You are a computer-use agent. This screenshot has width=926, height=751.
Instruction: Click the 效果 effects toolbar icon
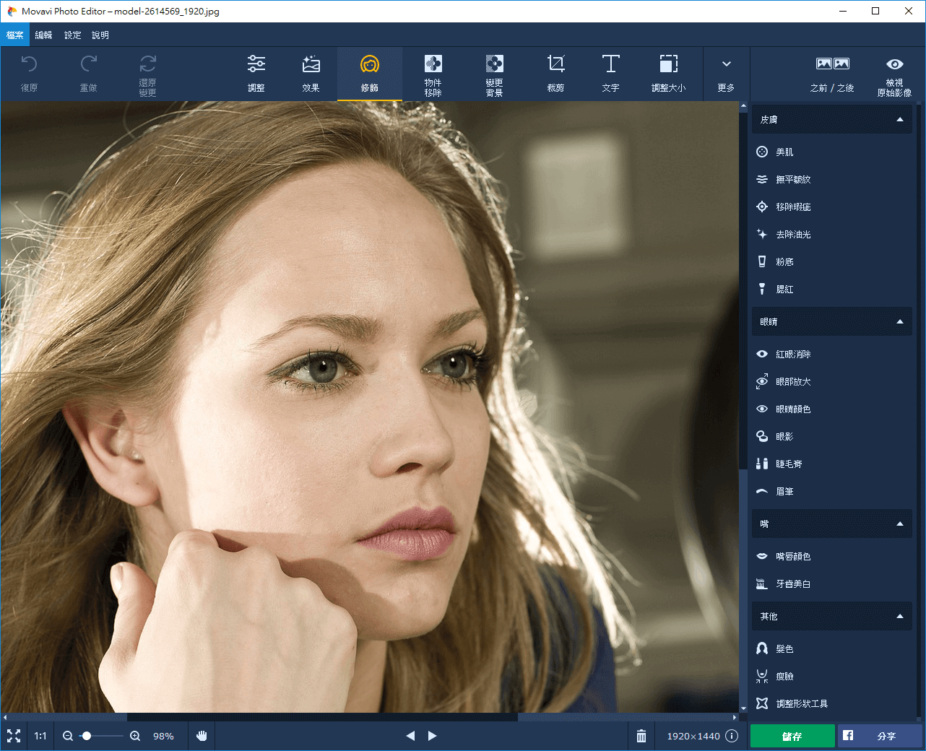pos(311,74)
